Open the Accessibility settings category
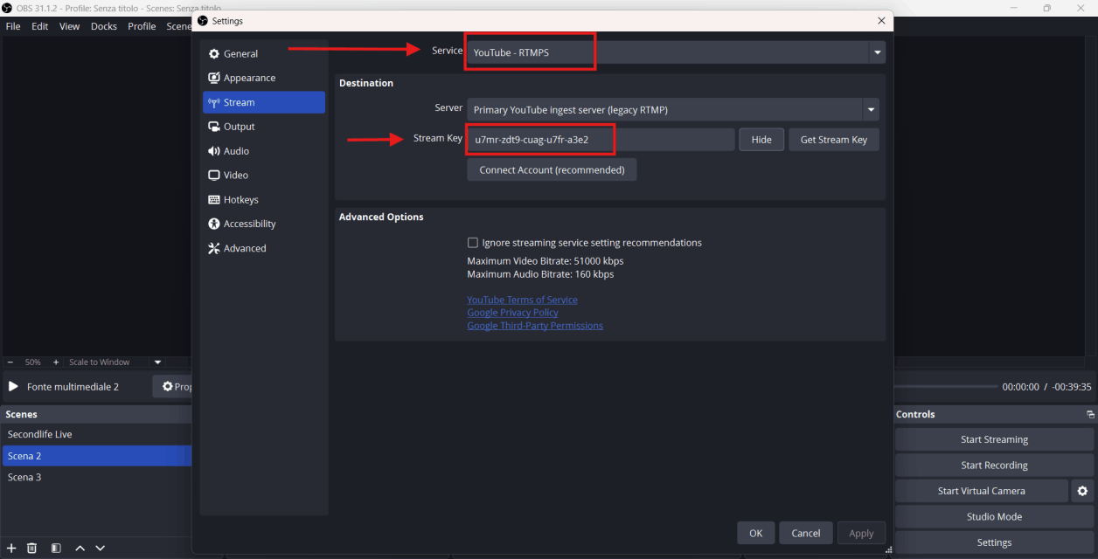This screenshot has height=559, width=1098. (x=263, y=224)
